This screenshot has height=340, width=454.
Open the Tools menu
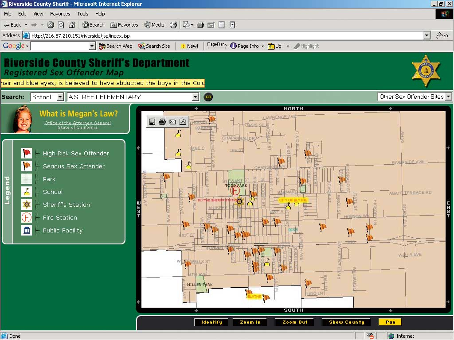[x=83, y=14]
